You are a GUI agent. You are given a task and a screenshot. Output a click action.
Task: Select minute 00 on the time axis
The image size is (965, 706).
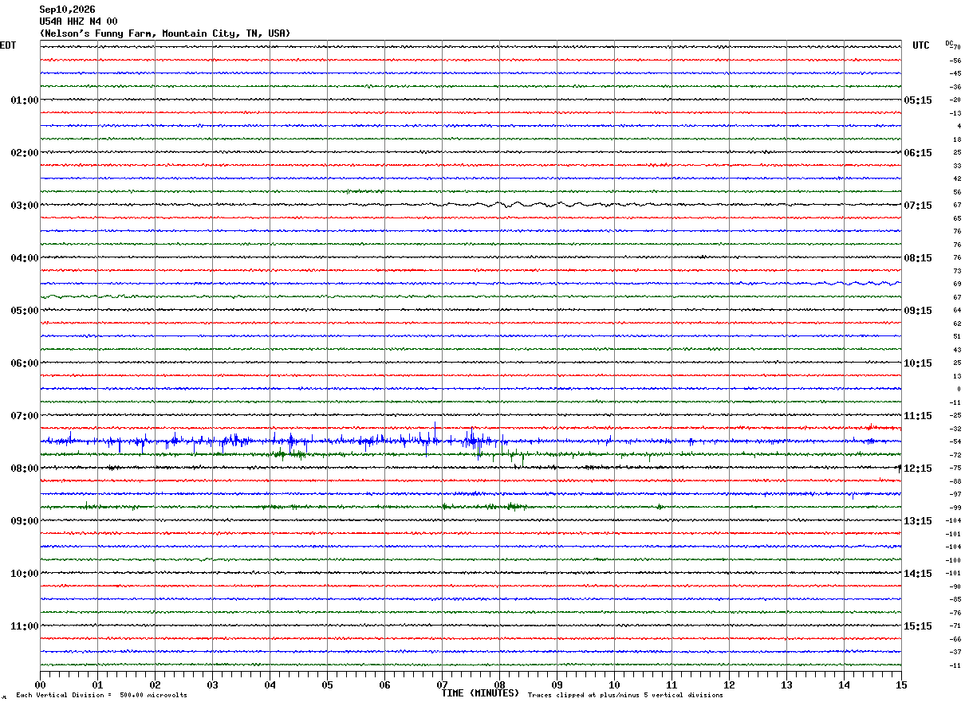click(41, 685)
